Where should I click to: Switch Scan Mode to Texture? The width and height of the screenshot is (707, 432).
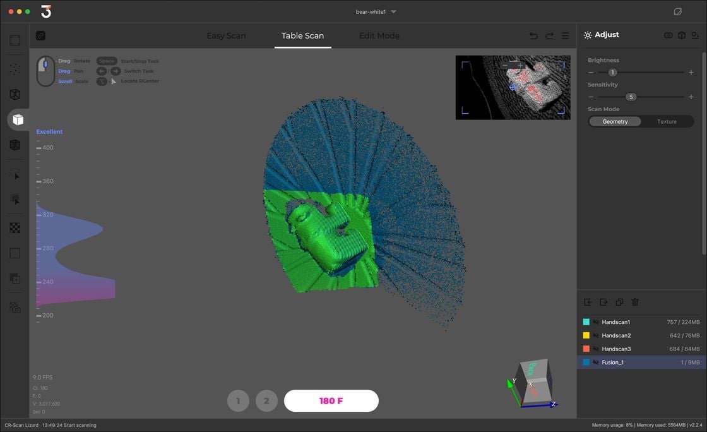click(x=667, y=121)
